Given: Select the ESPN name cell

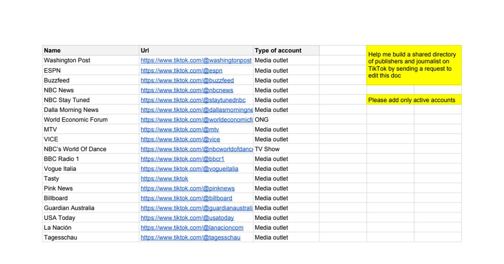Looking at the screenshot, I should [91, 70].
